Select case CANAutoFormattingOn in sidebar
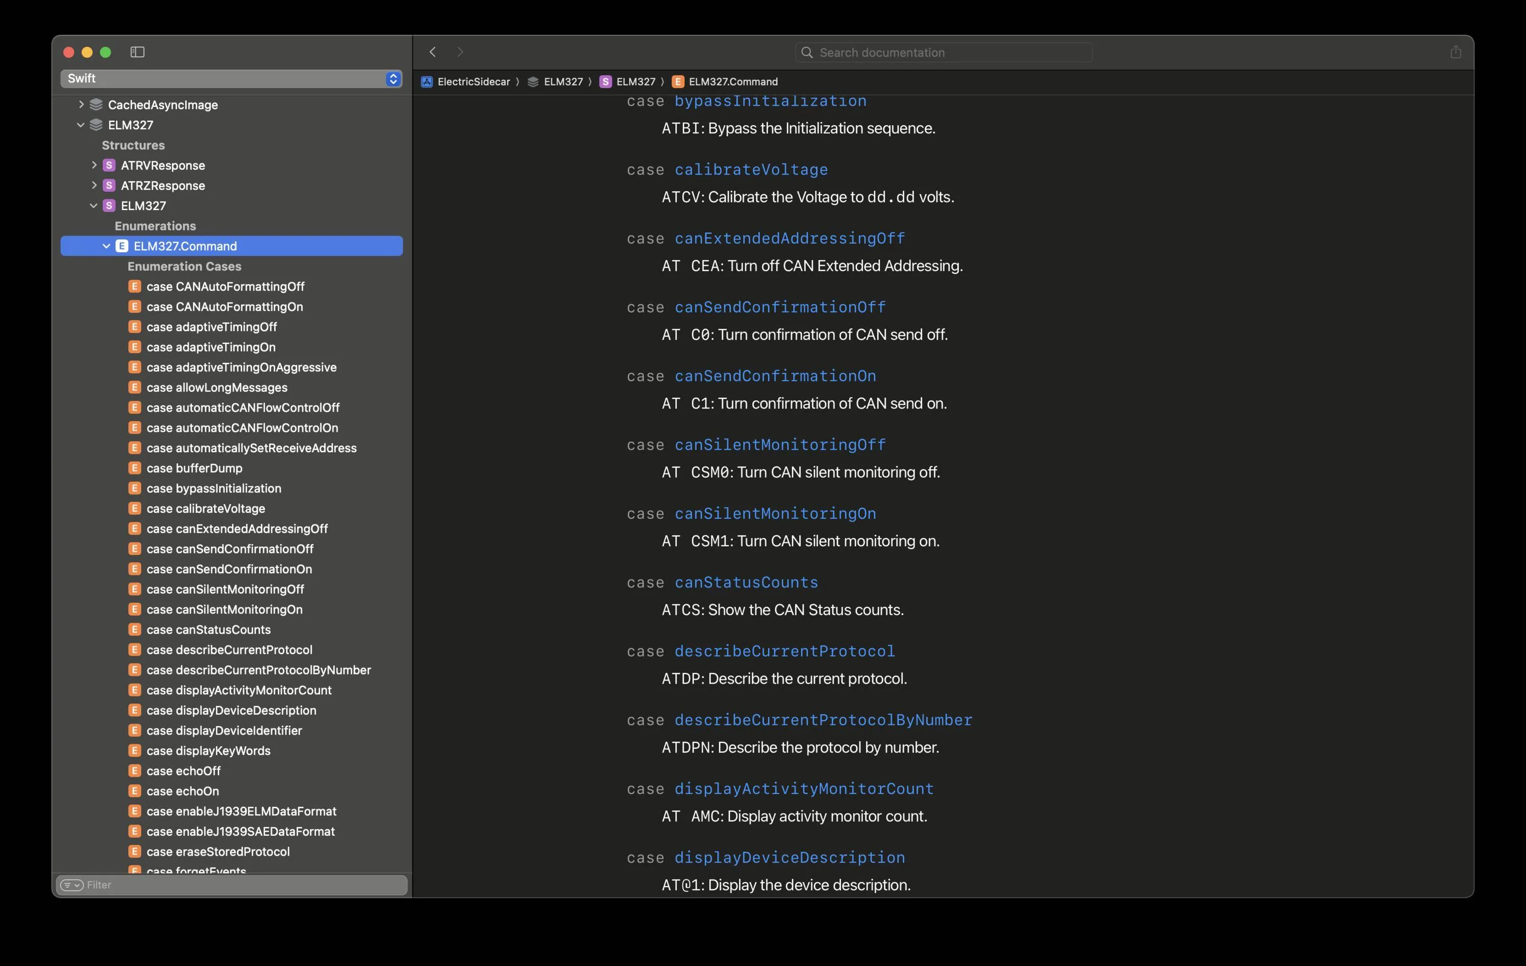The image size is (1526, 966). pyautogui.click(x=225, y=307)
